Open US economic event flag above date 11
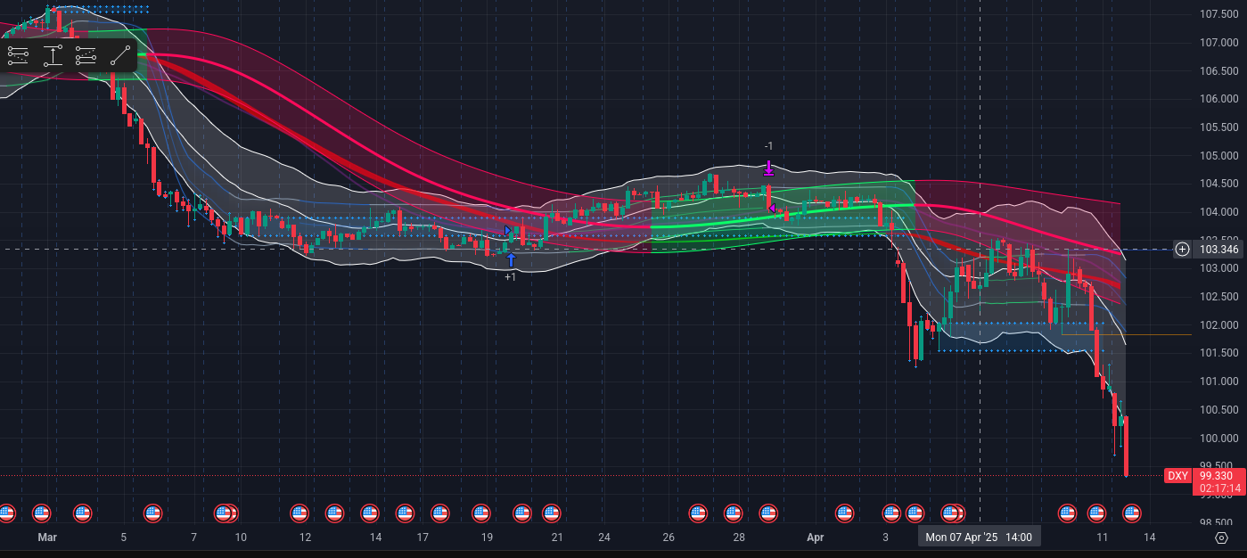This screenshot has height=558, width=1247. click(x=1096, y=513)
